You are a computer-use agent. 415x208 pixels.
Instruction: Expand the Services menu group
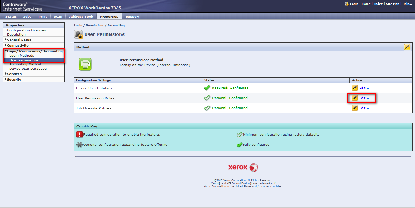tap(14, 74)
